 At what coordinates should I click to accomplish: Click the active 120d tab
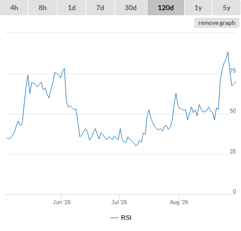[166, 8]
